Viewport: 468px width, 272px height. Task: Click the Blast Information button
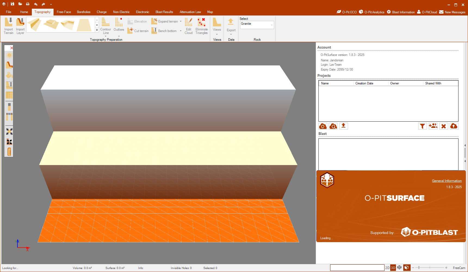[x=401, y=12]
